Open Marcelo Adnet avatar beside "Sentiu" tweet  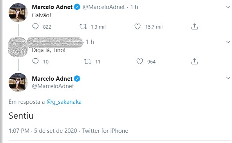(x=18, y=82)
